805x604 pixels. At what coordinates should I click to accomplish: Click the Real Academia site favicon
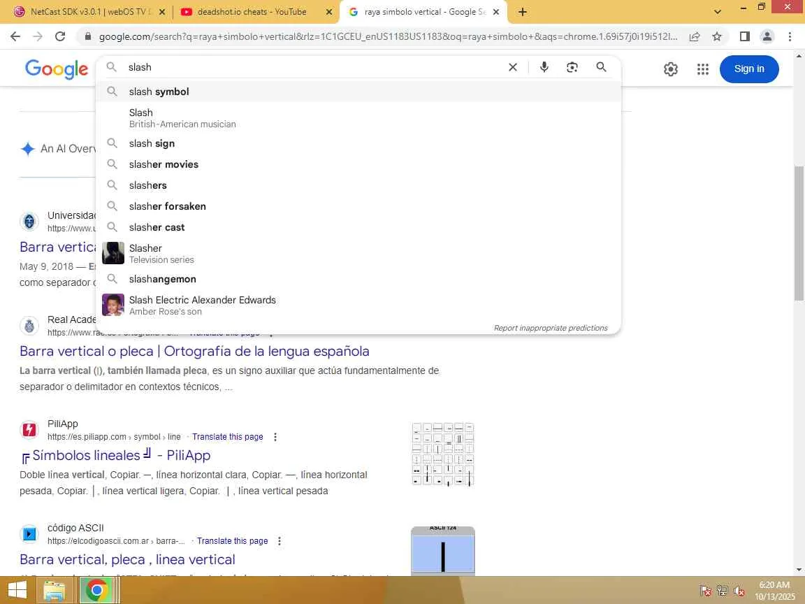tap(29, 326)
